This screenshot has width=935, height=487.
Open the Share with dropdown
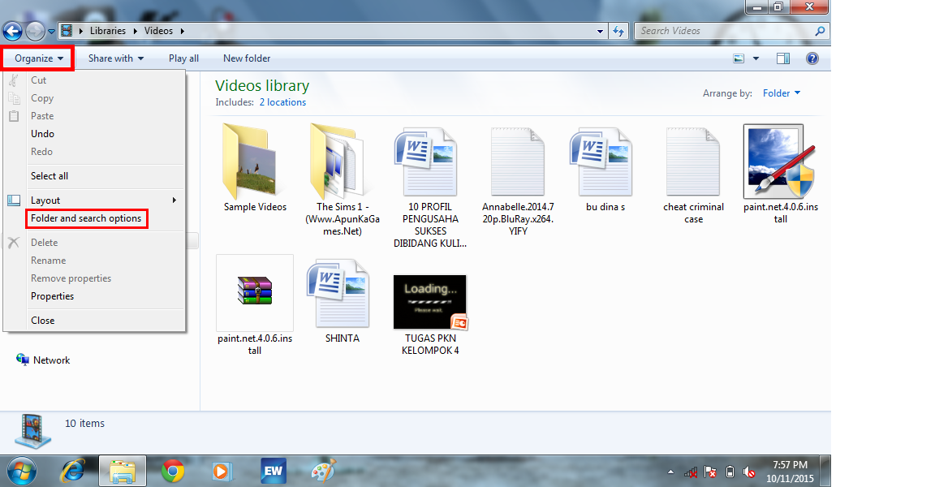click(116, 58)
